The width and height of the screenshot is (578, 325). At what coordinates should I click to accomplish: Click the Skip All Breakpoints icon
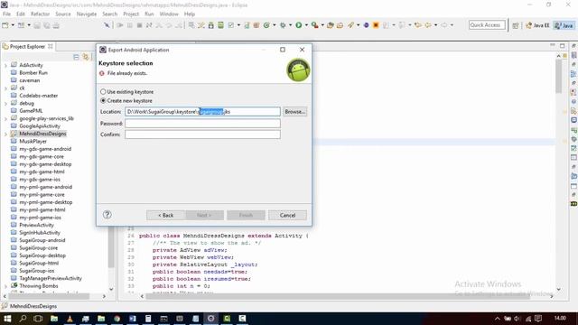coord(107,25)
